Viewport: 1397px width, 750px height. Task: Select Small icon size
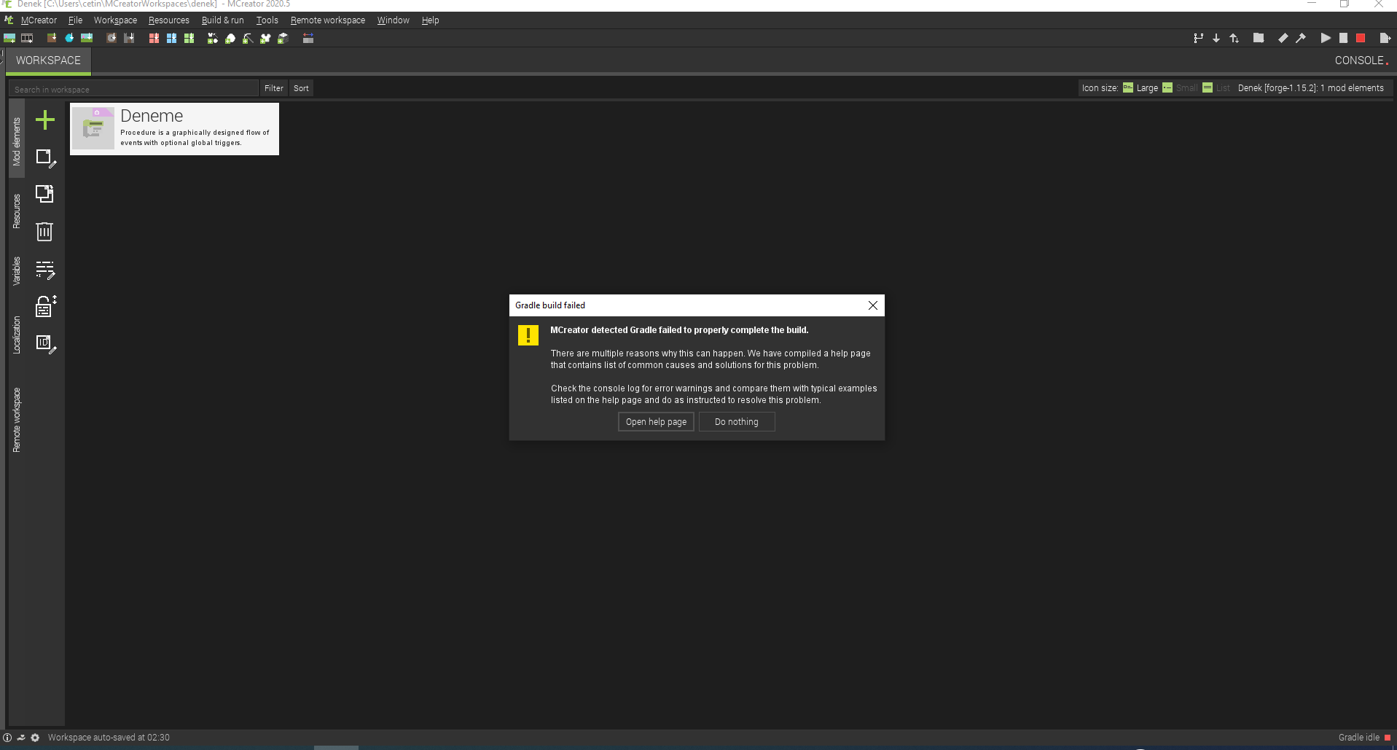tap(1180, 88)
